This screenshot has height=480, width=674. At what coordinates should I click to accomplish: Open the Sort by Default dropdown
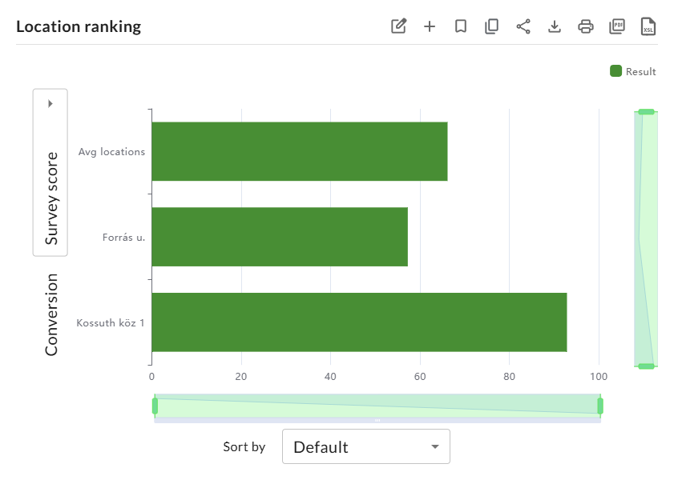pyautogui.click(x=365, y=446)
